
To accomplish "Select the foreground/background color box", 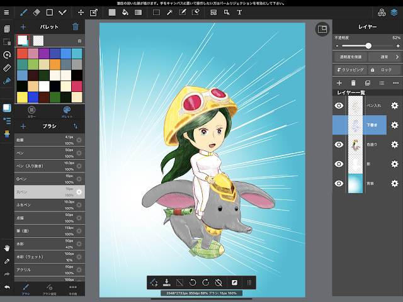I will pos(23,40).
